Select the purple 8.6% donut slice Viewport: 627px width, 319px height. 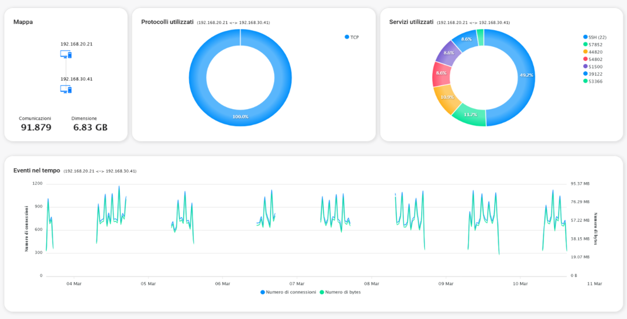click(449, 53)
